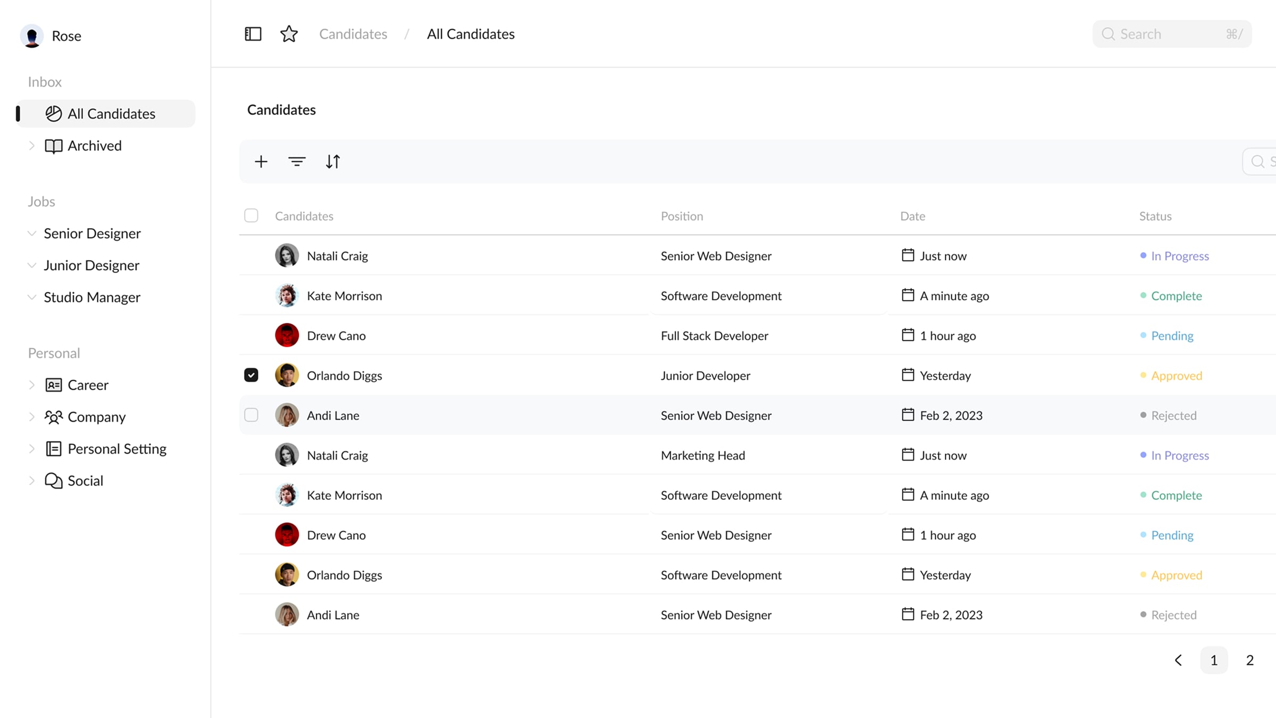
Task: Click the star favorite icon
Action: click(289, 34)
